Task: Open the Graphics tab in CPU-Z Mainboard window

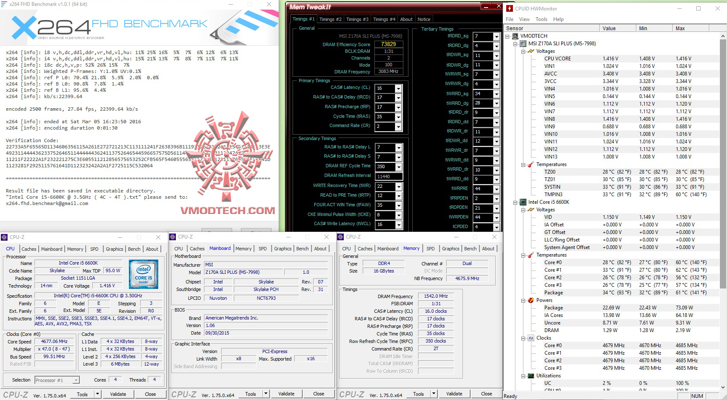Action: coord(282,249)
